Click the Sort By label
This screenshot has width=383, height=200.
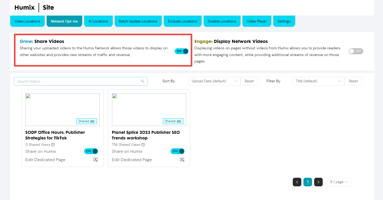169,81
